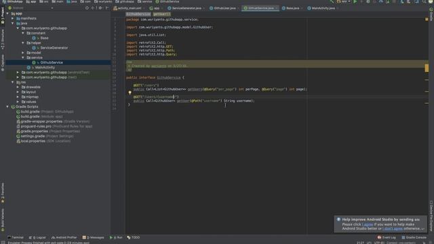434x244 pixels.
Task: Open the Logcat tool window
Action: click(37, 237)
